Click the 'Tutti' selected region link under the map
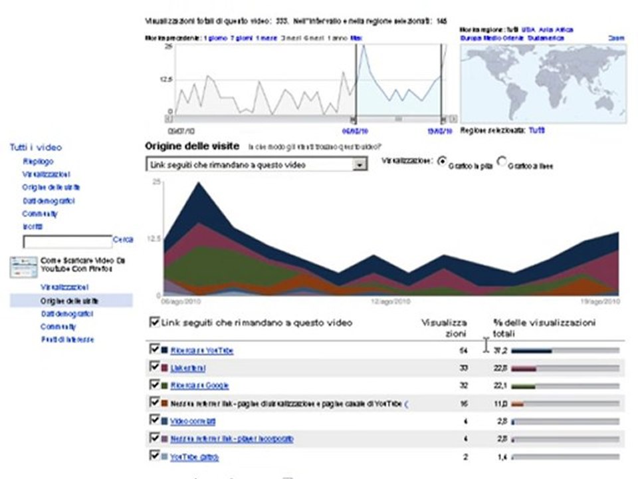The image size is (638, 479). point(536,130)
